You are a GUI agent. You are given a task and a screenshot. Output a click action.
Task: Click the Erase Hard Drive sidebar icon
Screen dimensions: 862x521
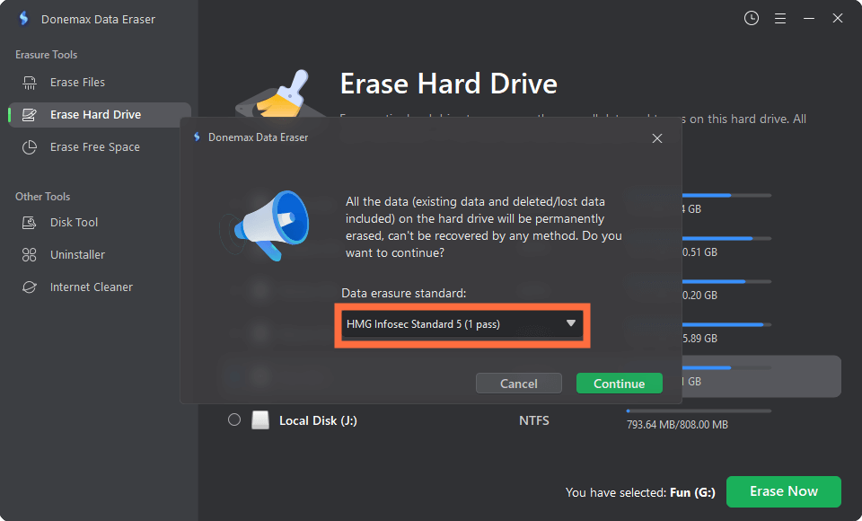point(29,114)
